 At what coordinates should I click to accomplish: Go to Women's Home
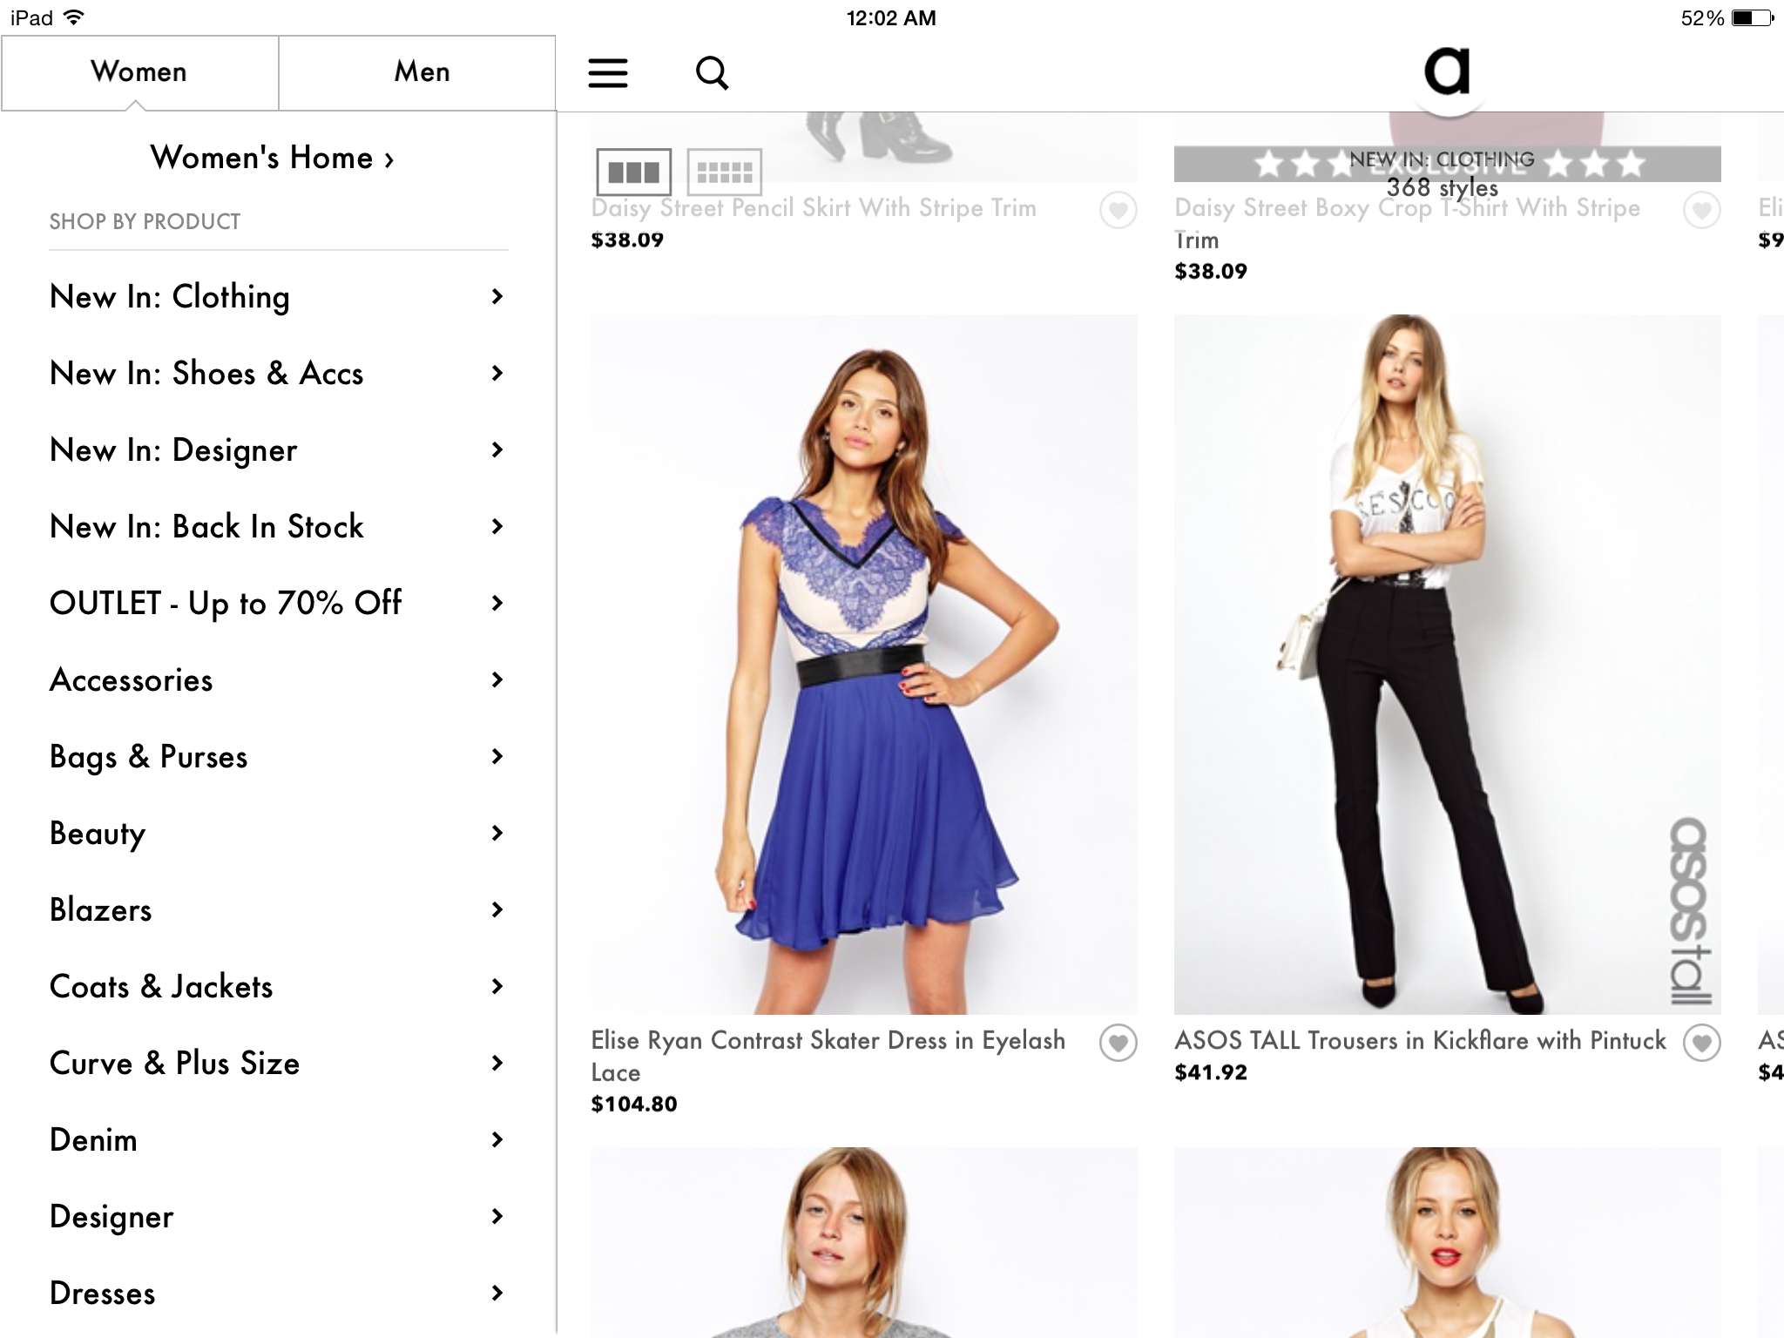(x=272, y=158)
